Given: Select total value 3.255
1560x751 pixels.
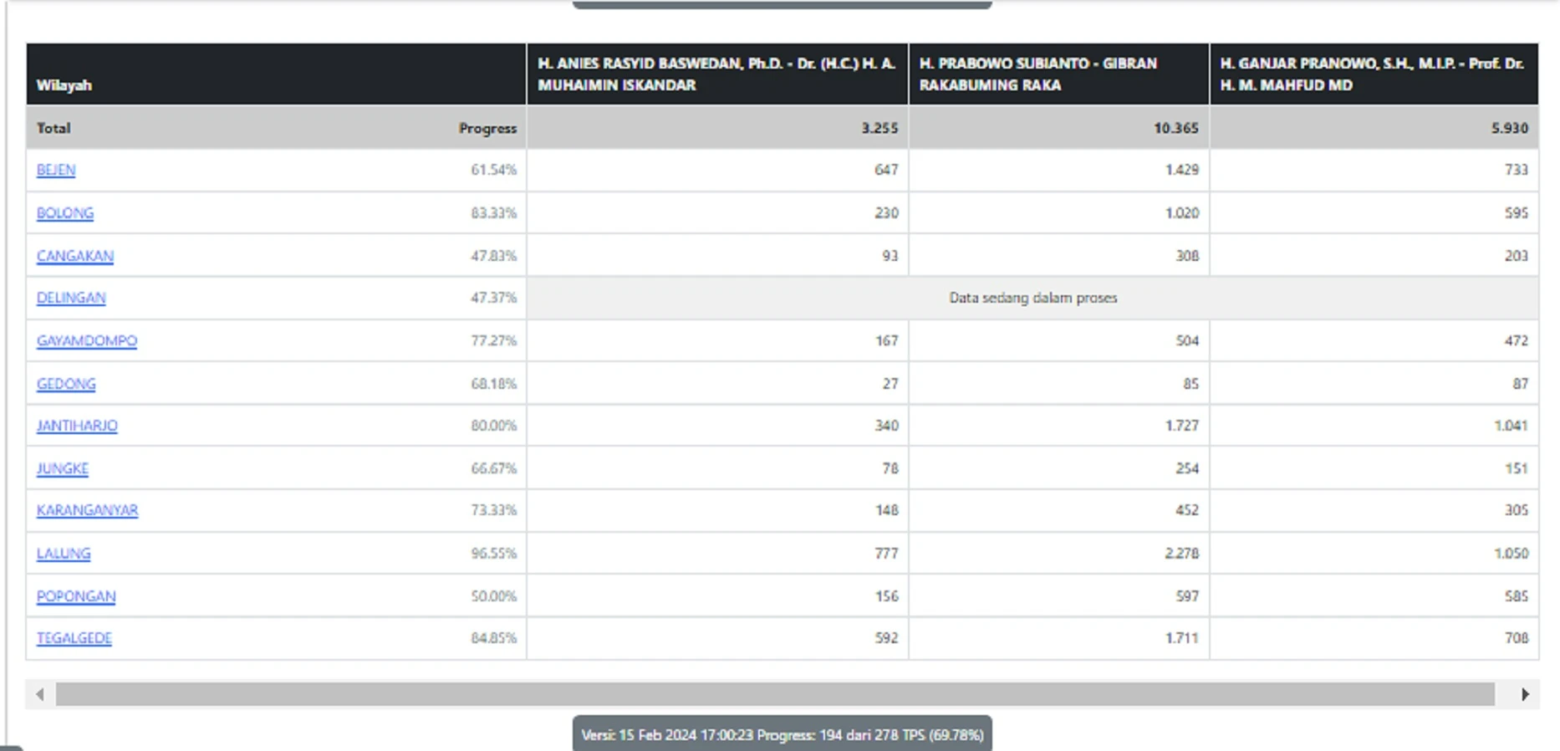Looking at the screenshot, I should click(x=879, y=128).
